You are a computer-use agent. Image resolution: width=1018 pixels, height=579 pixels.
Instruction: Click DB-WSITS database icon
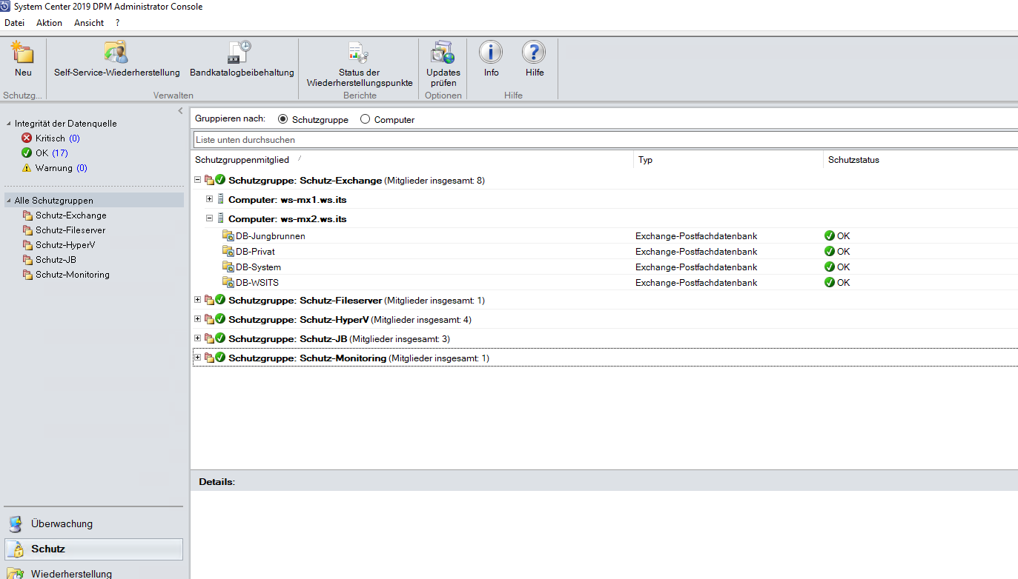pyautogui.click(x=228, y=283)
